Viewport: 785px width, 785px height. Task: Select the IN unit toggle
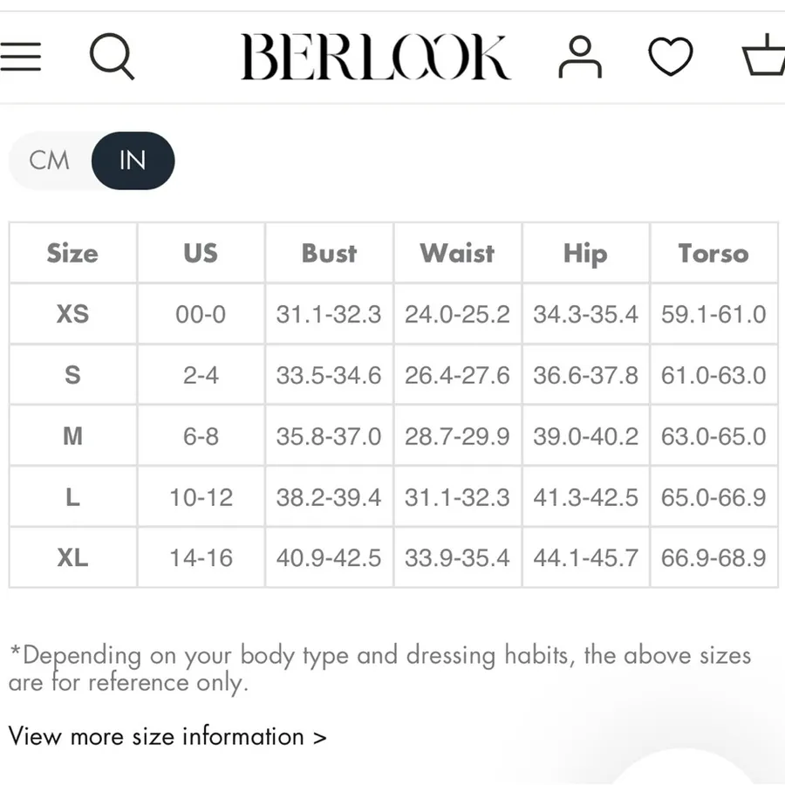click(x=133, y=160)
